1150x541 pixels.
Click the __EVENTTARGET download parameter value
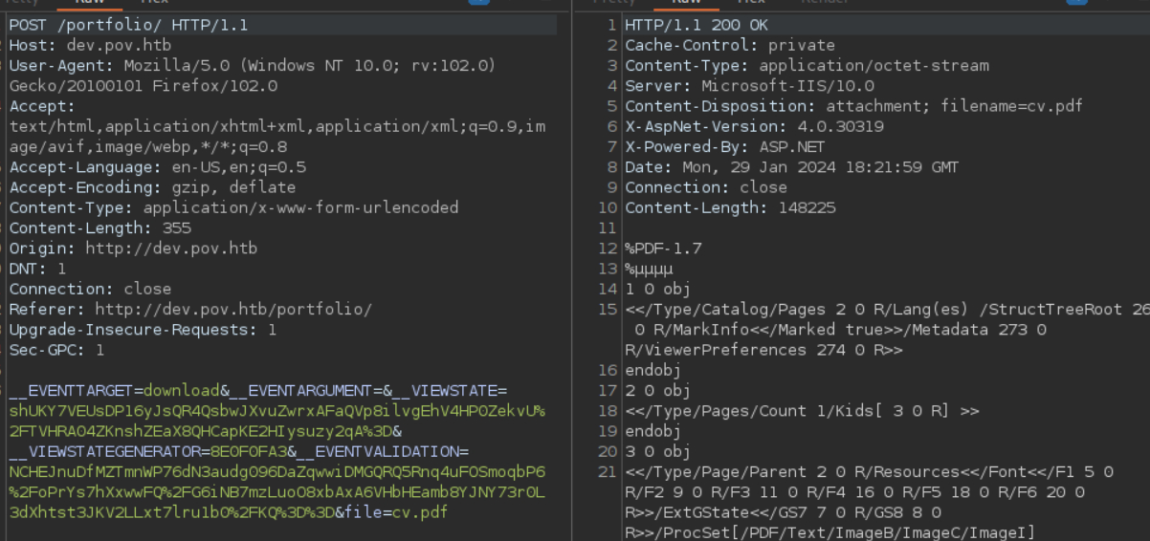click(x=182, y=391)
